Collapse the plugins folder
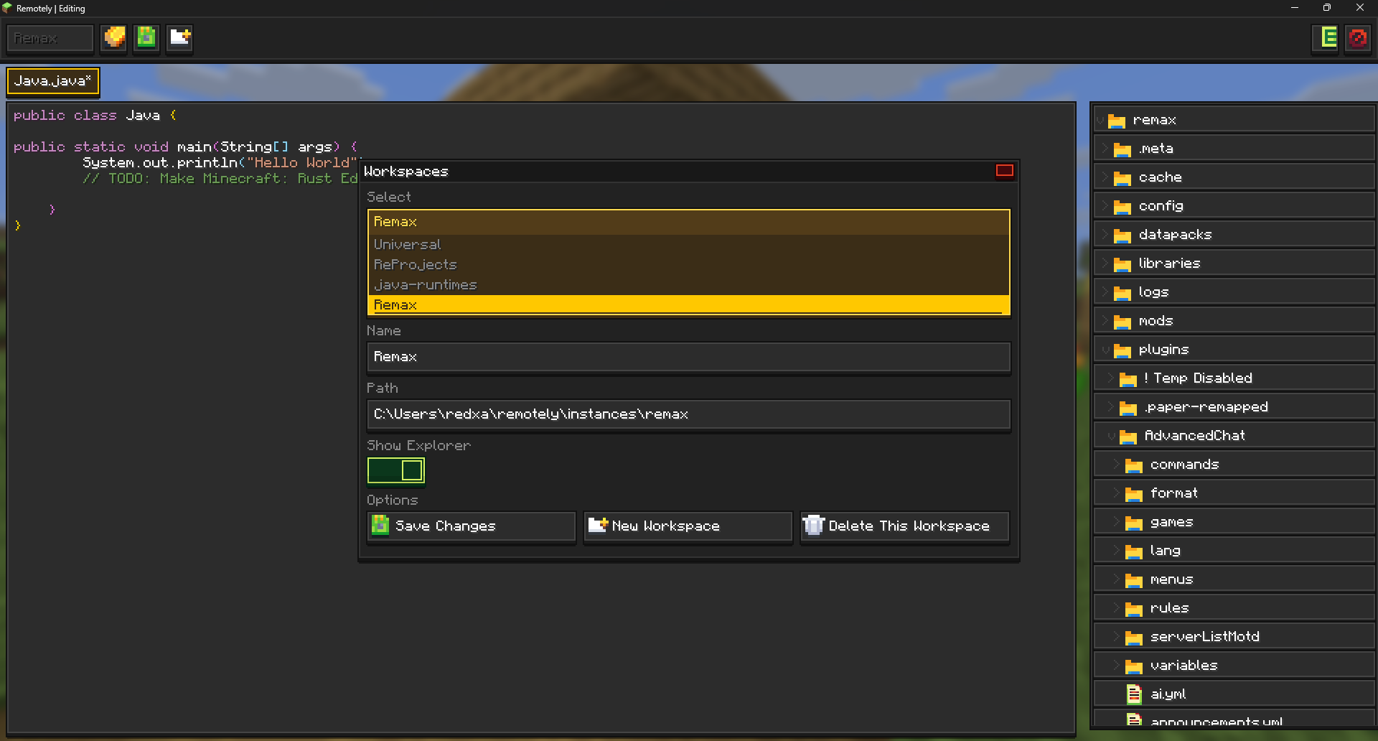 coord(1105,350)
